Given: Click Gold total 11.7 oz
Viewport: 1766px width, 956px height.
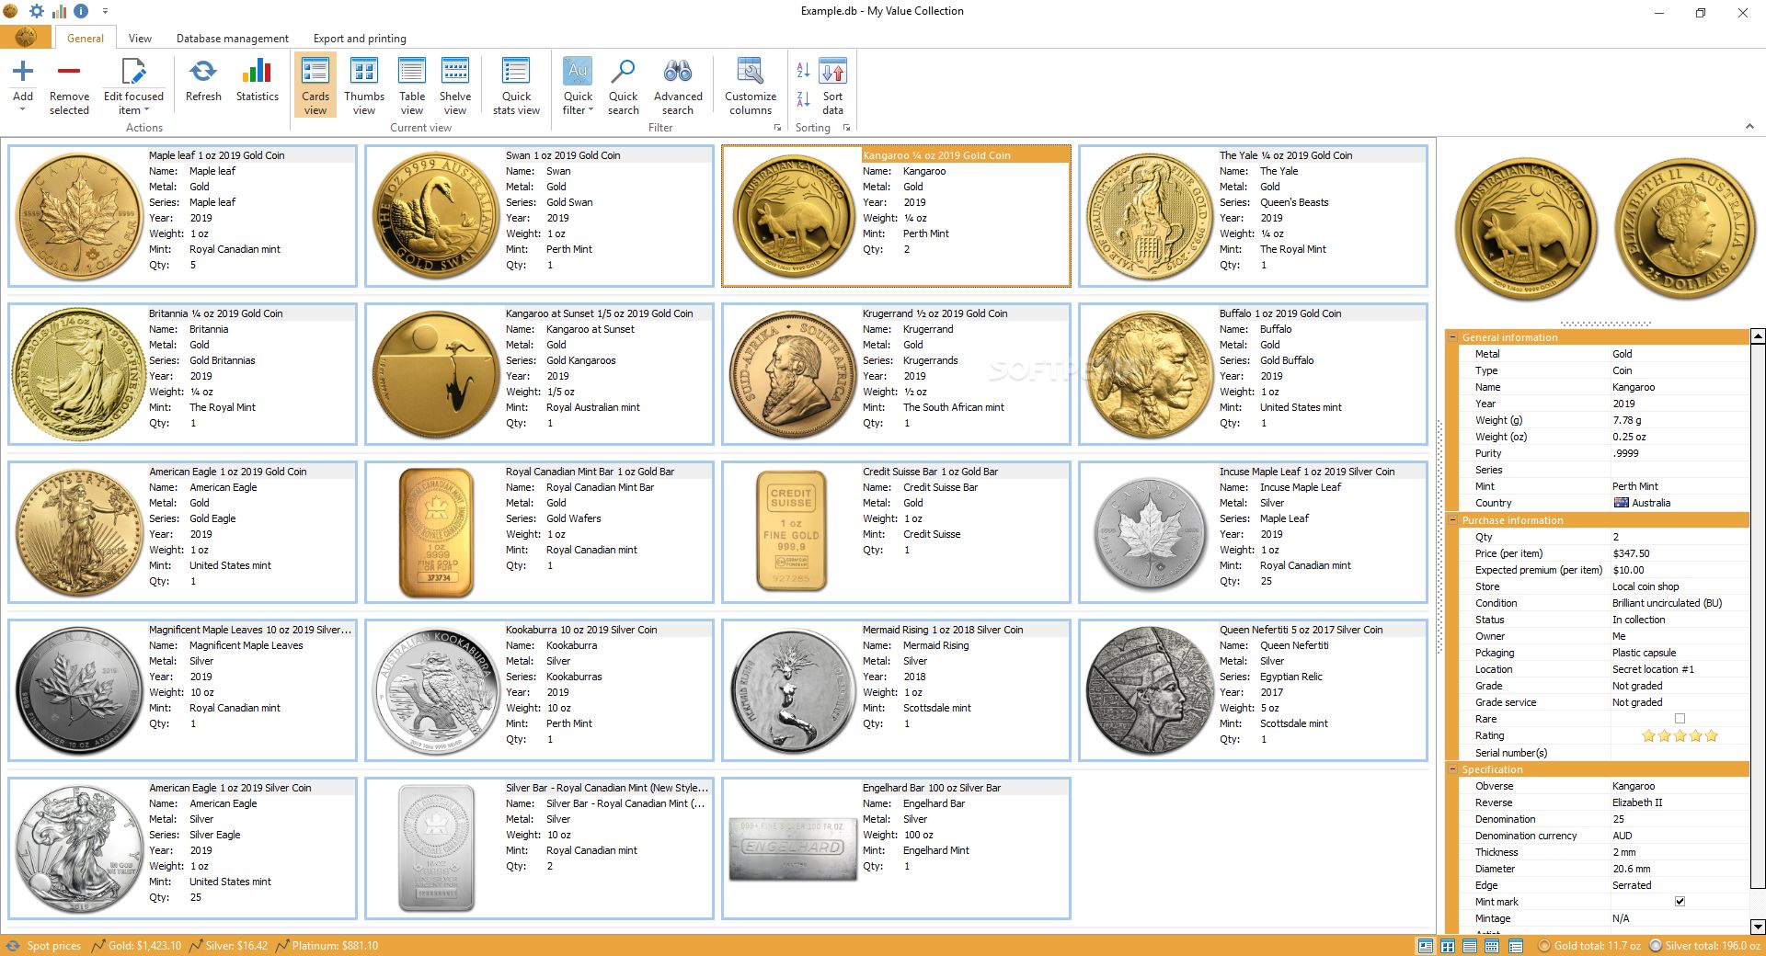Looking at the screenshot, I should tap(1588, 946).
